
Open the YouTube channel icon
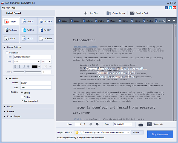(x=174, y=8)
